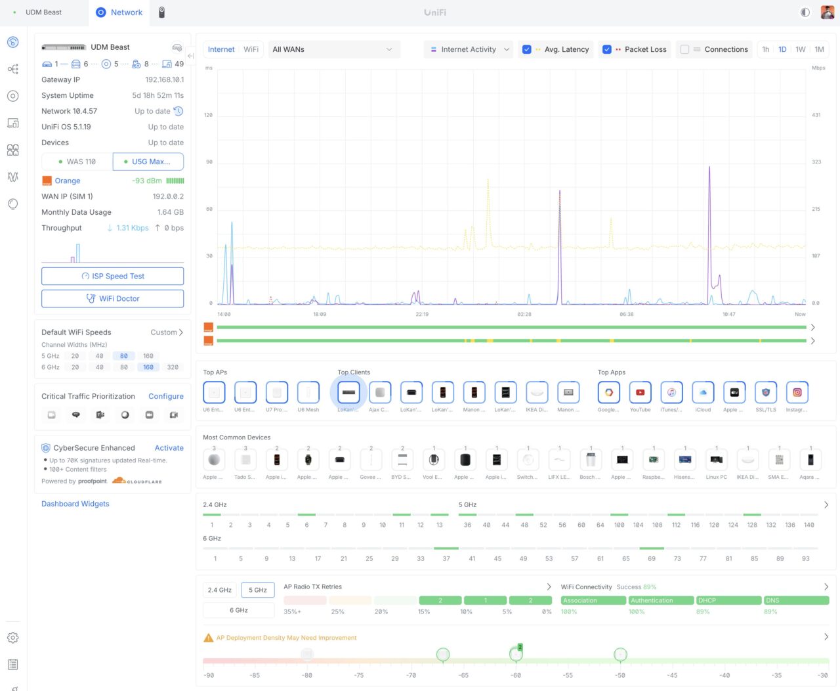Open the Topology view in the sidebar
The height and width of the screenshot is (691, 840).
coord(12,69)
